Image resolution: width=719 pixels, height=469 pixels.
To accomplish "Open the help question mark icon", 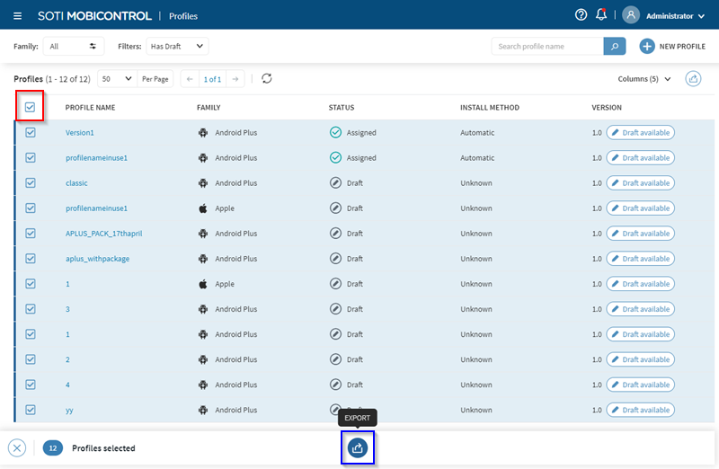I will point(581,15).
